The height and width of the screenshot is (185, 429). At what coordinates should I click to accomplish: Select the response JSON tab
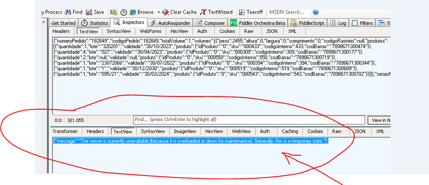[360, 131]
